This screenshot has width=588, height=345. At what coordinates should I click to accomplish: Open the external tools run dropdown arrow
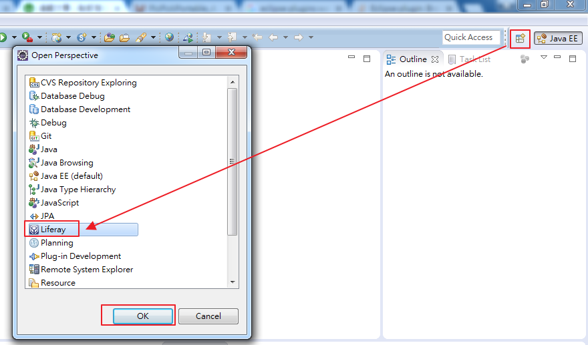(x=39, y=37)
